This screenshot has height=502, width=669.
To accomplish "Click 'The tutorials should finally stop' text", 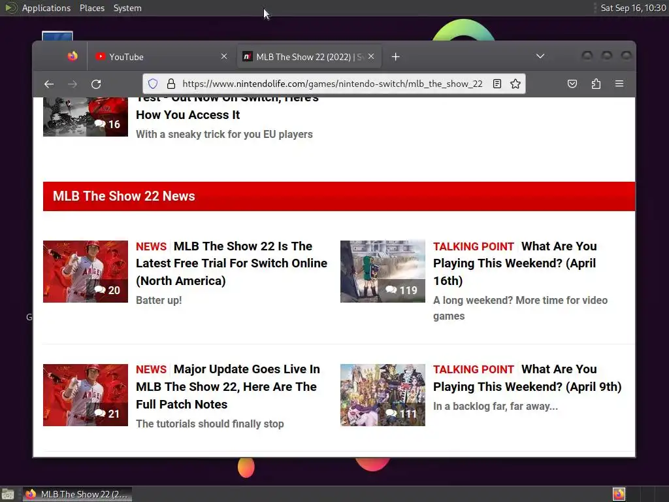I will tap(210, 424).
